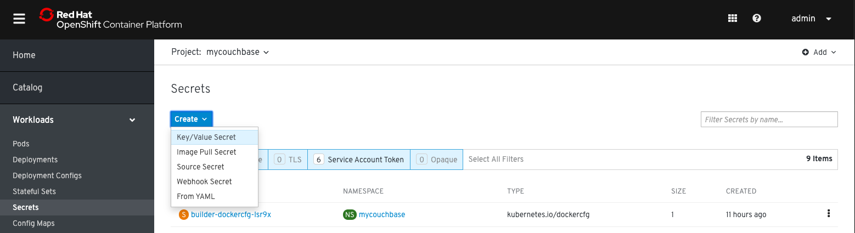Click the help question mark icon
Viewport: 855px width, 233px height.
coord(757,19)
